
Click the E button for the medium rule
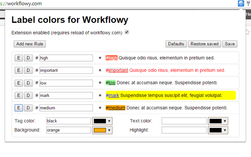coord(18,108)
